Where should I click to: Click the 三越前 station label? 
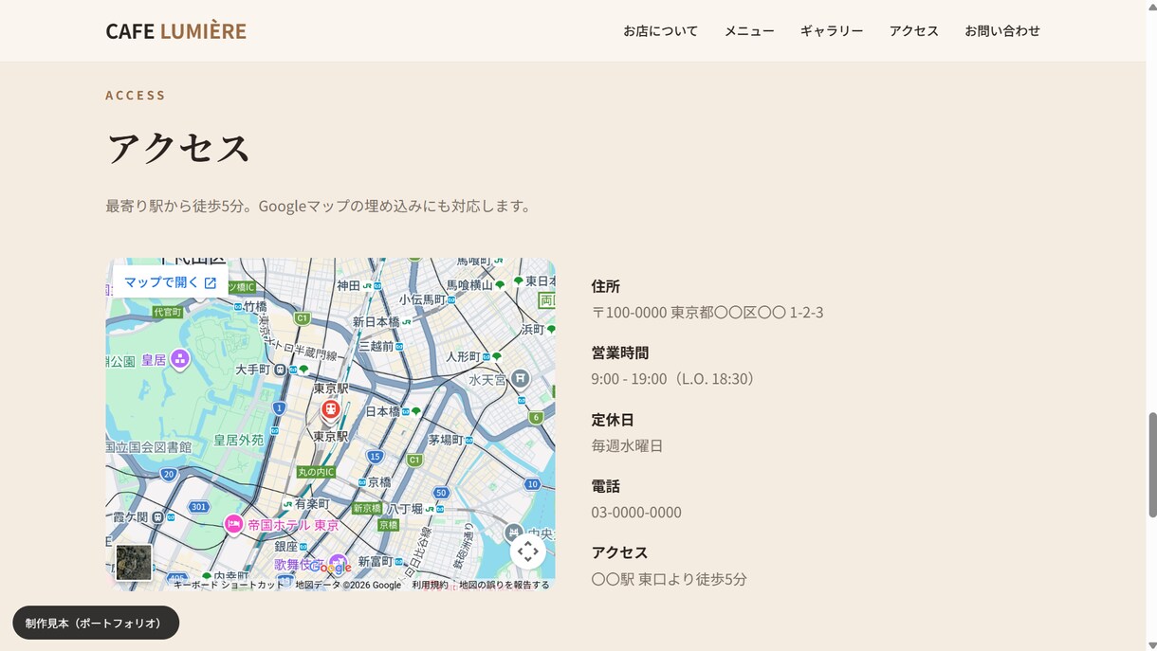376,347
